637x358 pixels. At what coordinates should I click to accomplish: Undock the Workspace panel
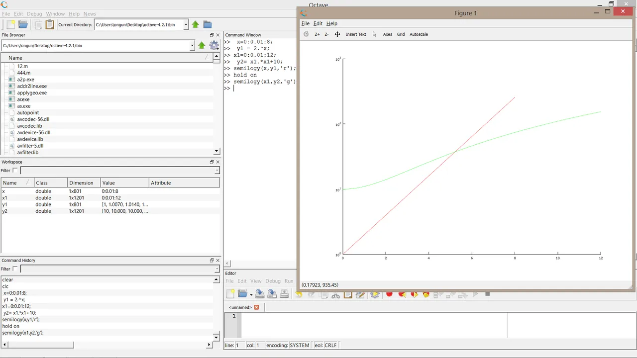(212, 162)
